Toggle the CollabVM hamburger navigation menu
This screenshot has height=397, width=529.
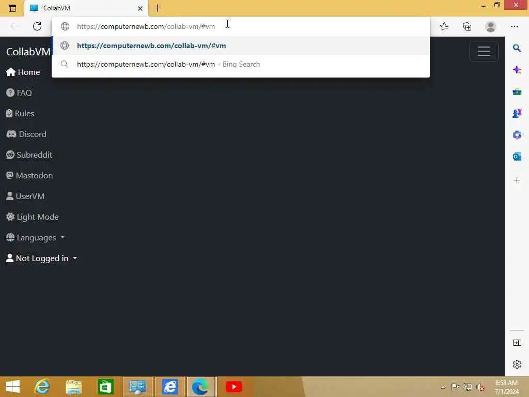point(484,51)
